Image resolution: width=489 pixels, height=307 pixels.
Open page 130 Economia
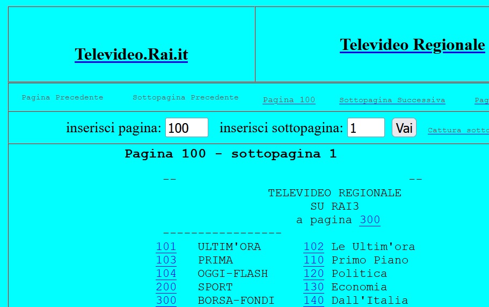tap(313, 287)
